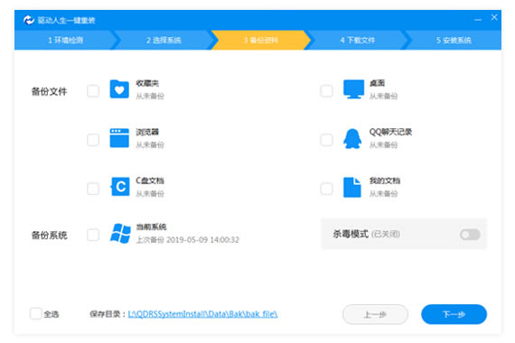Click the 当前系统 label
Viewport: 515px width, 343px height.
[x=152, y=227]
